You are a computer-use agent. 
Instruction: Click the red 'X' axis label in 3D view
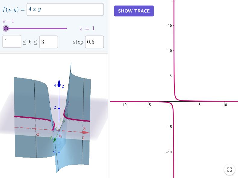click(84, 128)
